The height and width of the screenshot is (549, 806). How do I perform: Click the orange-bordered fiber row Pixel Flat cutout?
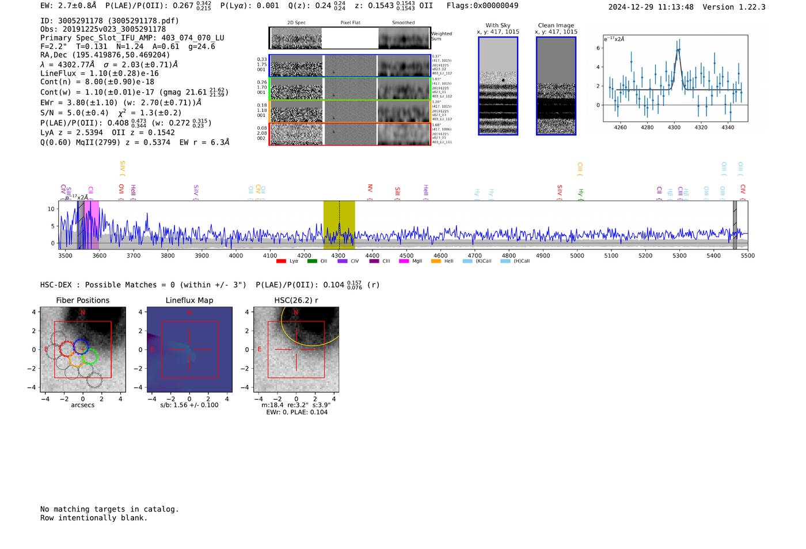[350, 111]
